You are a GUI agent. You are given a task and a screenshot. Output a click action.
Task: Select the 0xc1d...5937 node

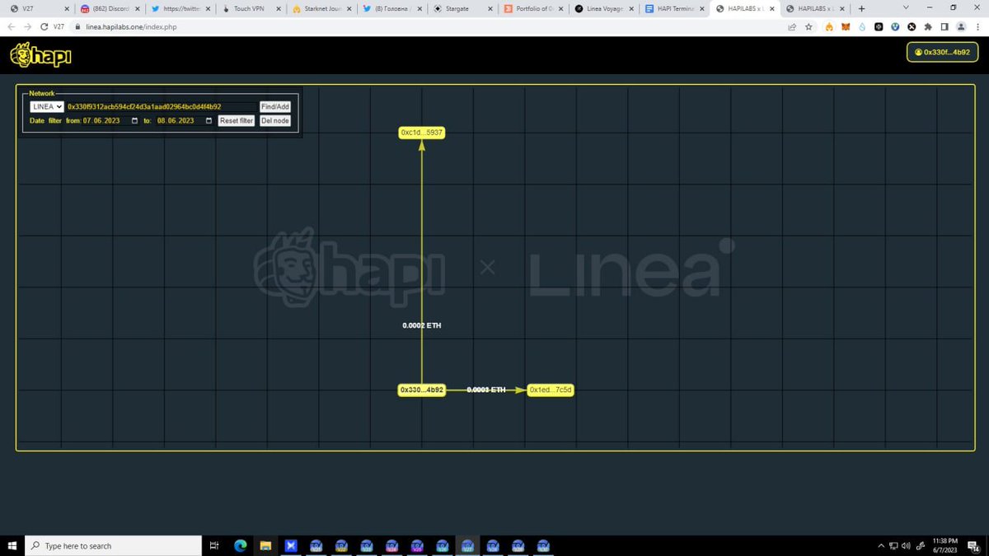pos(422,132)
